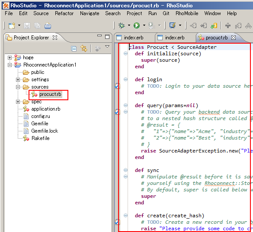This screenshot has width=253, height=232.
Task: Open dropdown next to Open Task icon
Action: [x=180, y=25]
